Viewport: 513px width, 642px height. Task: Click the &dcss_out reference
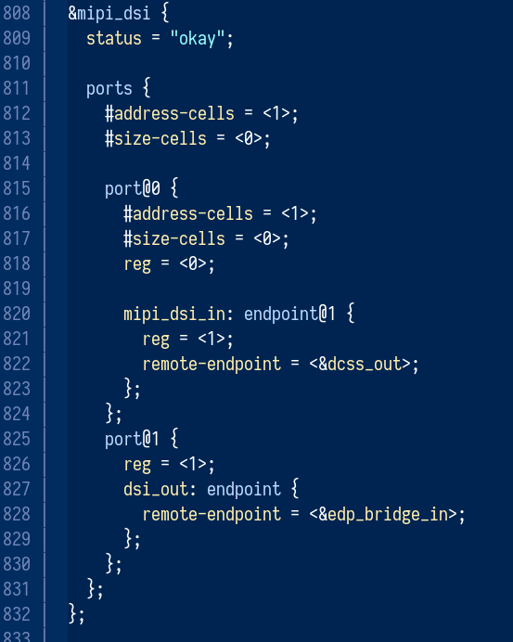[360, 364]
